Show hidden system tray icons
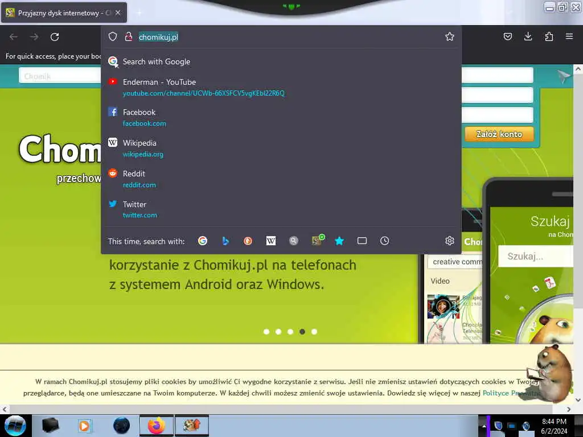The height and width of the screenshot is (437, 583). pyautogui.click(x=484, y=426)
